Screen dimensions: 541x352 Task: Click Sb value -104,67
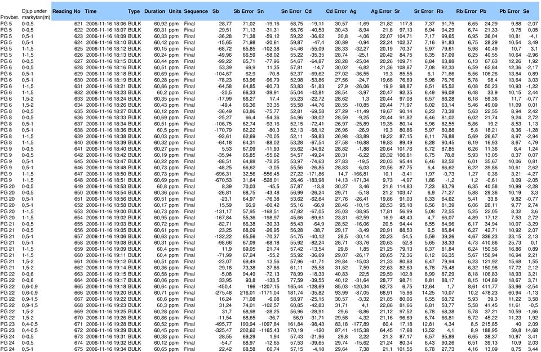click(223, 74)
